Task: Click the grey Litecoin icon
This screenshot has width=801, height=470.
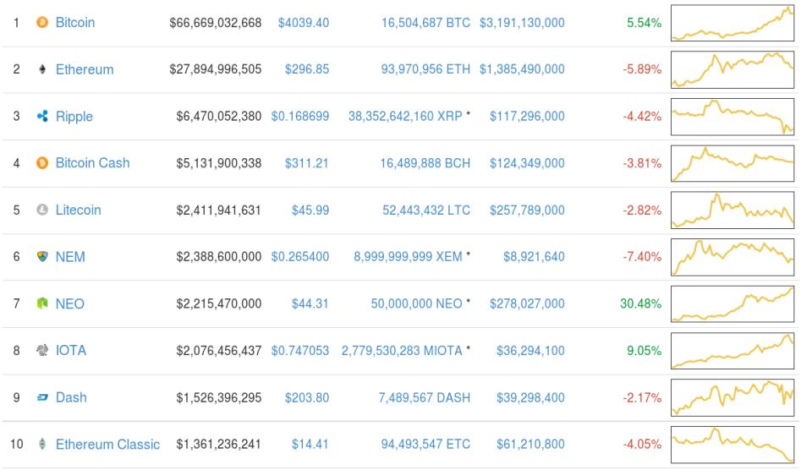Action: click(x=42, y=210)
